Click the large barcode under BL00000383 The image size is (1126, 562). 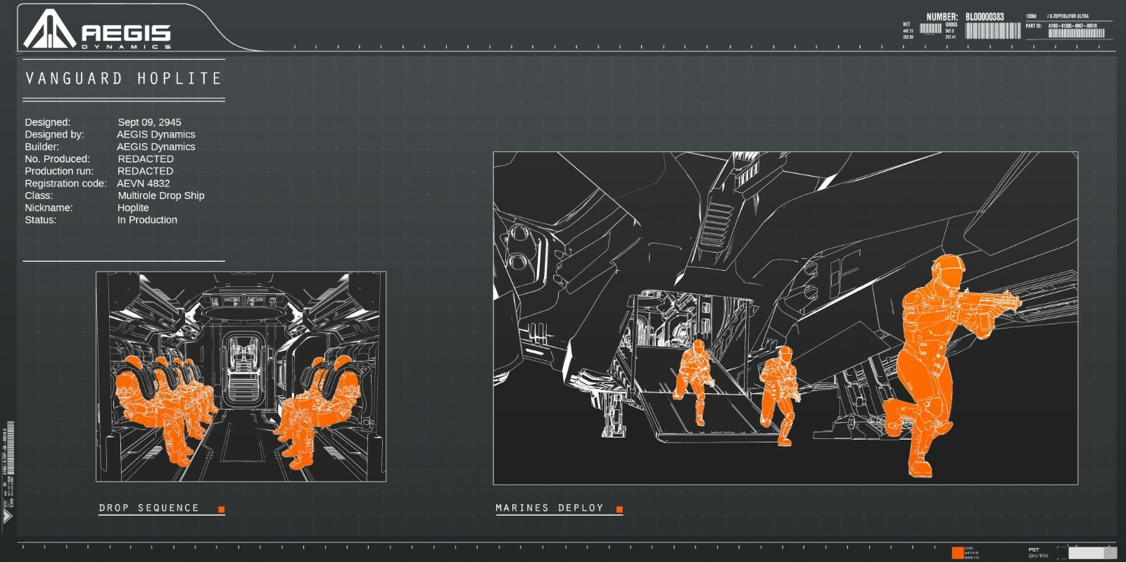pos(993,30)
